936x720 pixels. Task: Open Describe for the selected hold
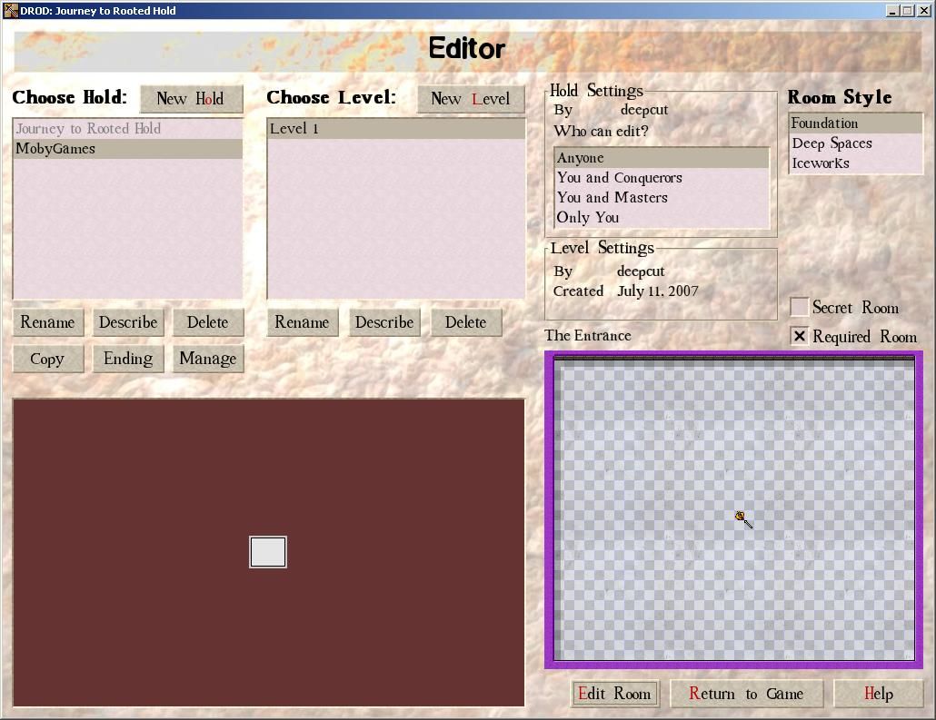pyautogui.click(x=128, y=322)
